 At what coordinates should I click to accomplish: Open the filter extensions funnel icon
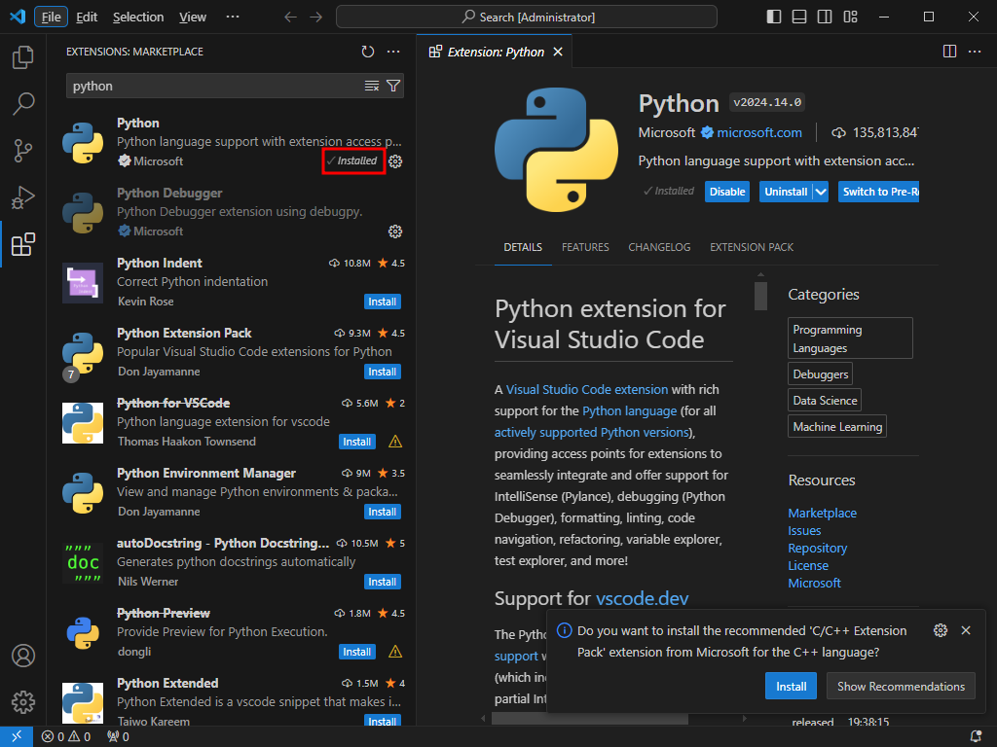click(393, 86)
